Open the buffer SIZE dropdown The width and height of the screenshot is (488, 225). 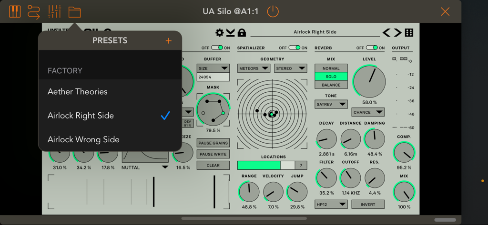pyautogui.click(x=213, y=68)
